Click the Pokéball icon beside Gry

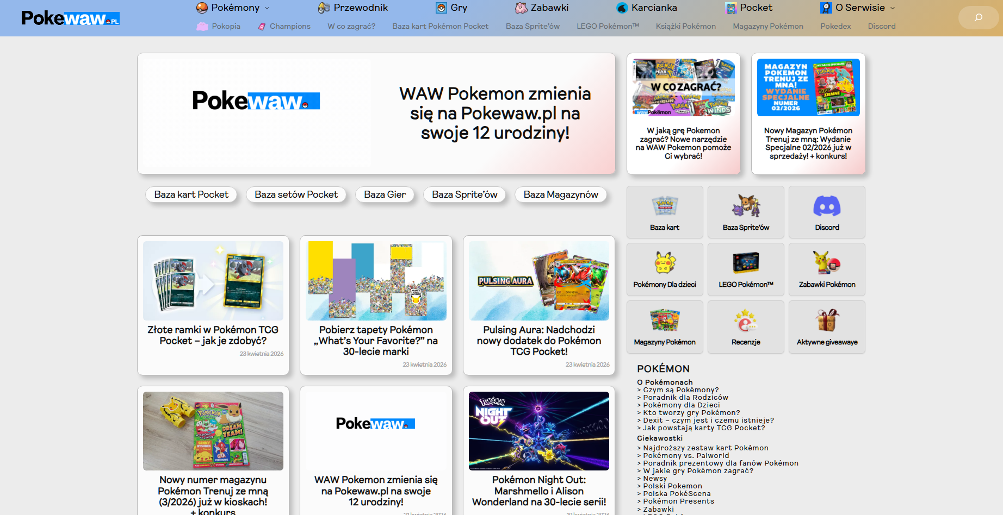pyautogui.click(x=442, y=8)
